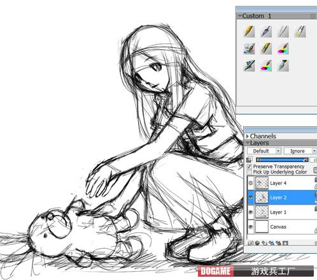
Task: Collapse the Custom 1 palette
Action: tap(240, 16)
